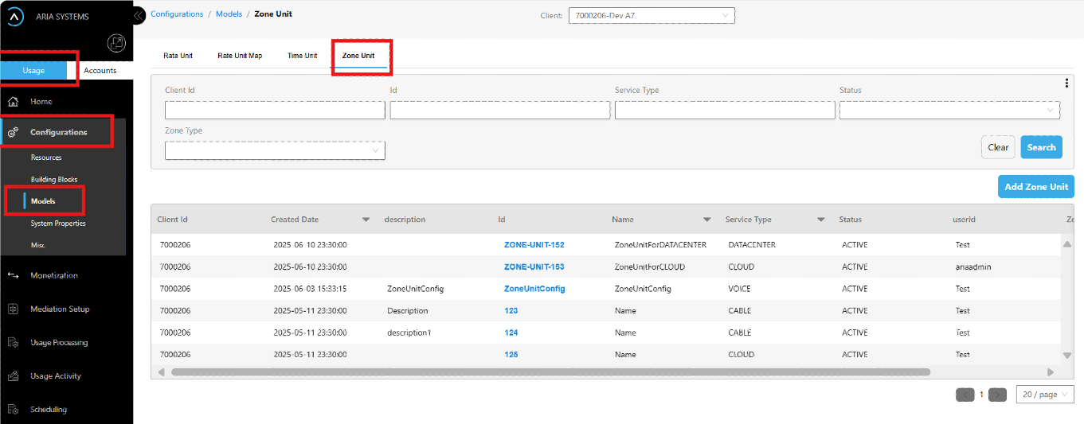Screen dimensions: 1084x424
Task: Click the Usage Activity icon
Action: (14, 376)
